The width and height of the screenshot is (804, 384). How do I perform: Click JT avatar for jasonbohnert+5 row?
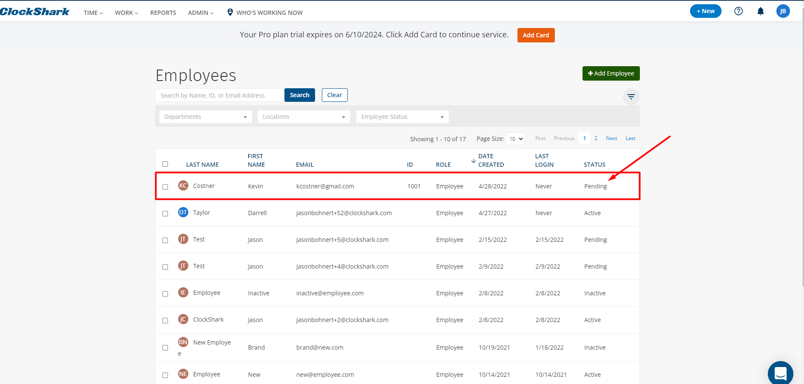click(183, 239)
